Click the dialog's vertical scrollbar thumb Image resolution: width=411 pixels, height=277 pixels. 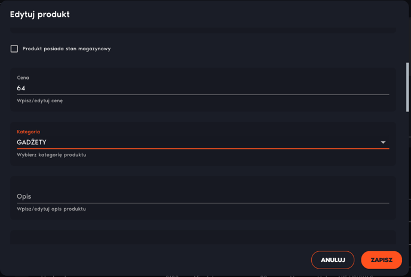[407, 87]
